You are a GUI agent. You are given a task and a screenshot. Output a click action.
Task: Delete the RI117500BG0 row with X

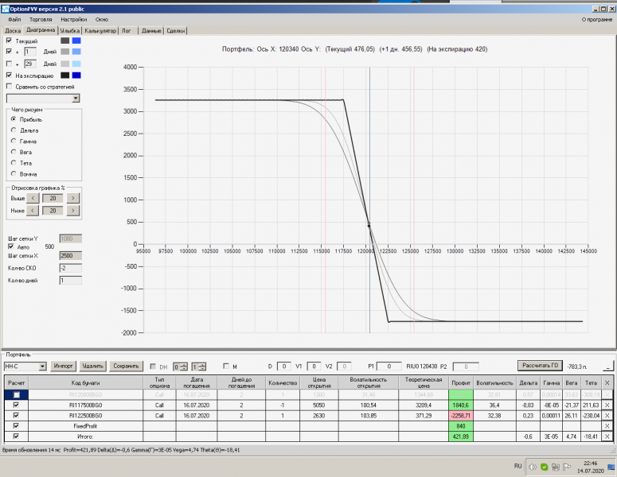coord(607,404)
